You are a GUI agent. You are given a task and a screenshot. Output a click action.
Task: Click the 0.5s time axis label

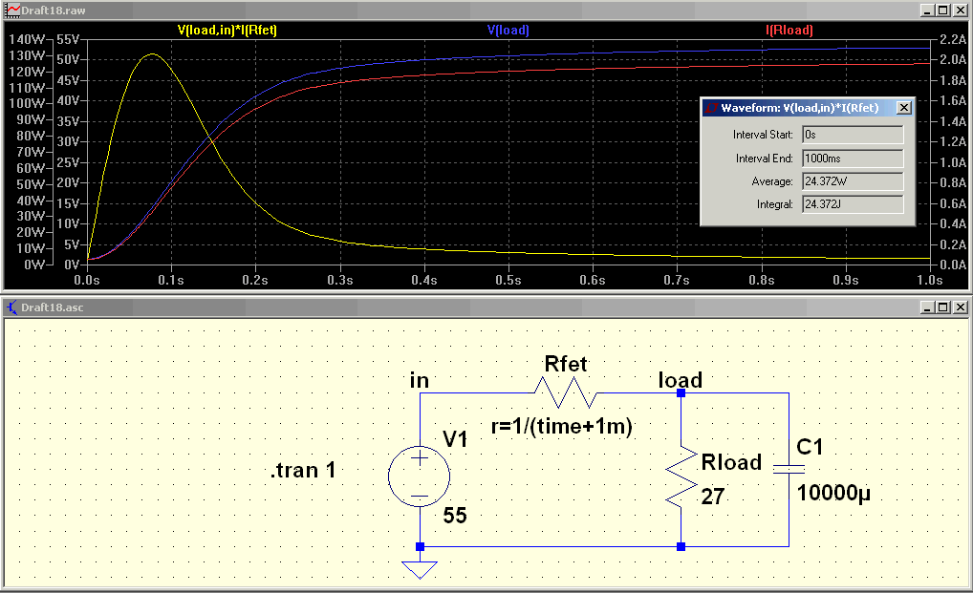[x=508, y=280]
